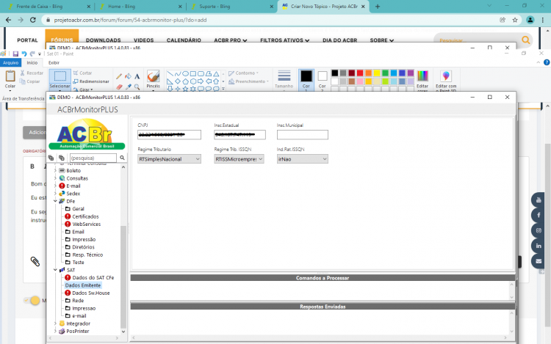Expand the PosPrinter tree node

pyautogui.click(x=55, y=331)
